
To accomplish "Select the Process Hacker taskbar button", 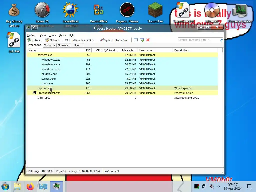I will pyautogui.click(x=56, y=186).
